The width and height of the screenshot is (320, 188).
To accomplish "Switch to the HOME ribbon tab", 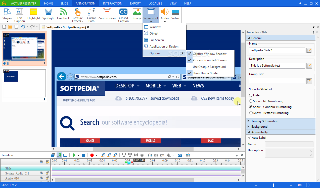I will tap(48, 4).
